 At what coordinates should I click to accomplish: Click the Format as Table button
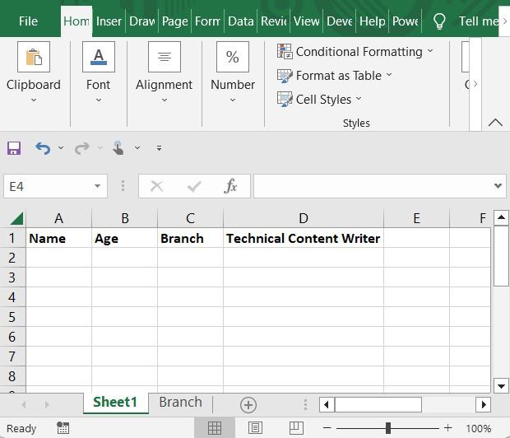[334, 76]
